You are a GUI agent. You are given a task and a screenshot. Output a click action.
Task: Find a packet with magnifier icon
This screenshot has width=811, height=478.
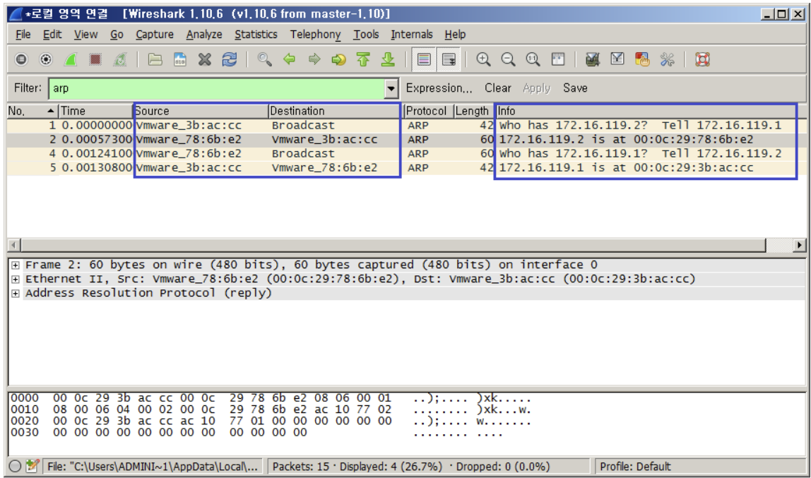click(x=264, y=59)
